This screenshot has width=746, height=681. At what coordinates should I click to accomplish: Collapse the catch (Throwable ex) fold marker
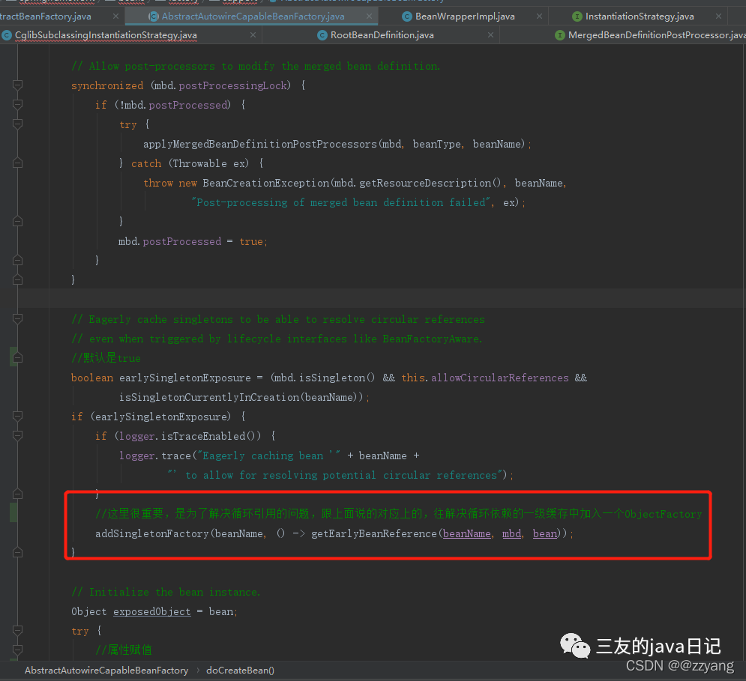(17, 163)
